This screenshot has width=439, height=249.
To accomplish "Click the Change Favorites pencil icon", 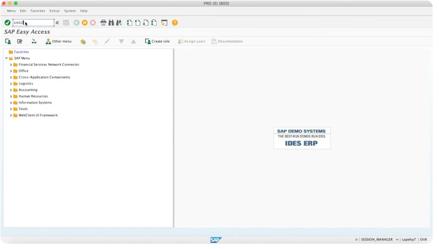I will pyautogui.click(x=107, y=41).
